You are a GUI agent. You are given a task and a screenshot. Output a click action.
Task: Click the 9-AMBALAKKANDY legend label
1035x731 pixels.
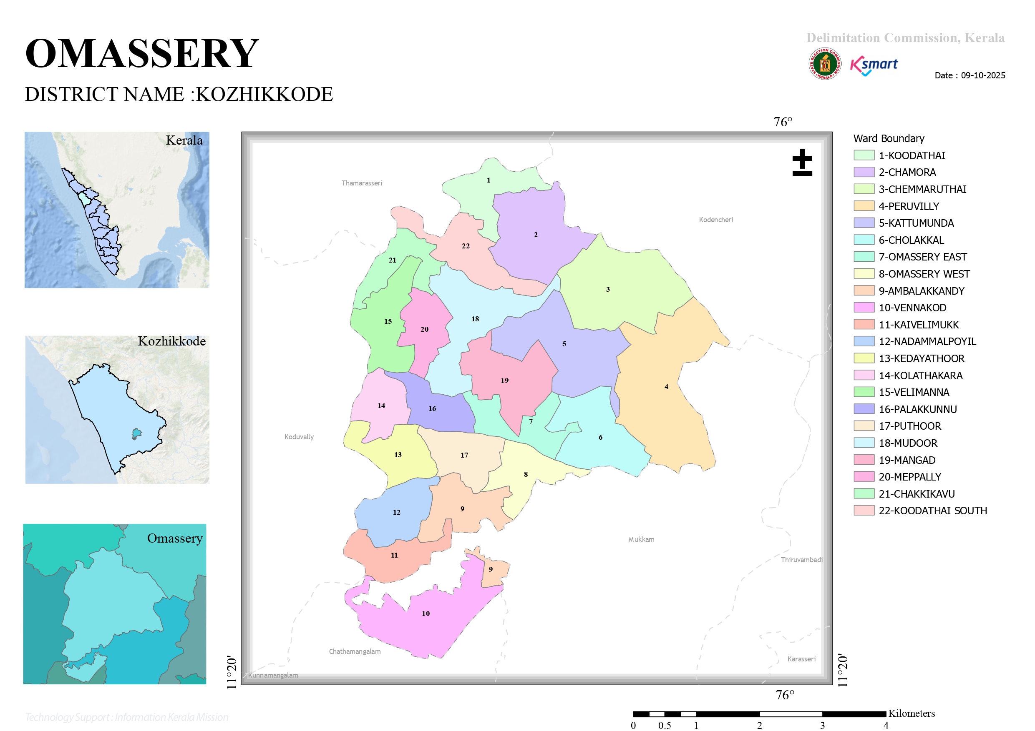(x=922, y=291)
